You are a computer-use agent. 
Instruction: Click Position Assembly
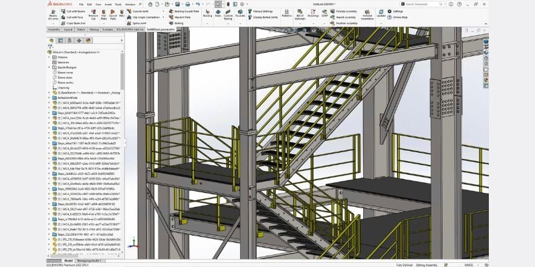pyautogui.click(x=344, y=23)
